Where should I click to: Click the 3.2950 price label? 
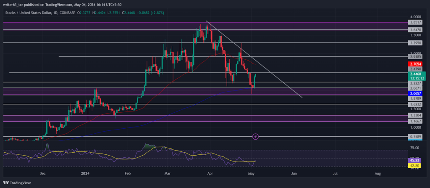(414, 43)
